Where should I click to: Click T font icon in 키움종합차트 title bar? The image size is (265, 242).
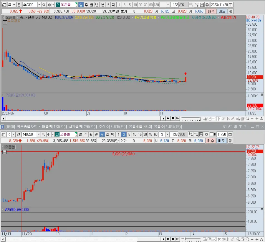(x=240, y=126)
